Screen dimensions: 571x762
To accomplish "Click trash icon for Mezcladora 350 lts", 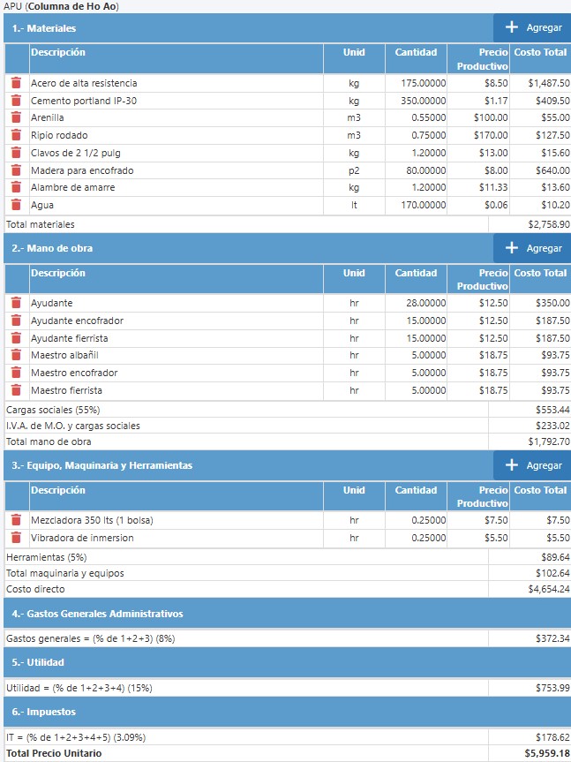I will [x=16, y=520].
